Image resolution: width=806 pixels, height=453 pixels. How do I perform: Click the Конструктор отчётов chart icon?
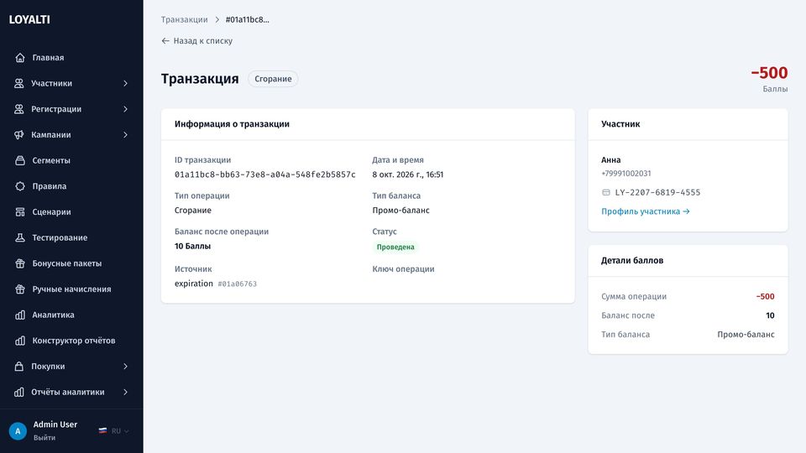click(20, 341)
